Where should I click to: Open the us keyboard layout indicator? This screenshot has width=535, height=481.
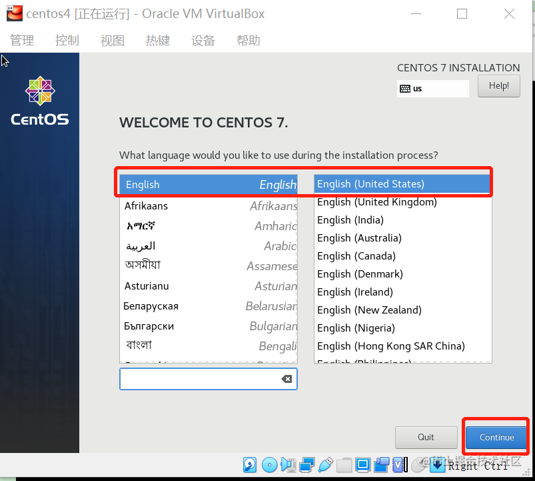[x=432, y=89]
